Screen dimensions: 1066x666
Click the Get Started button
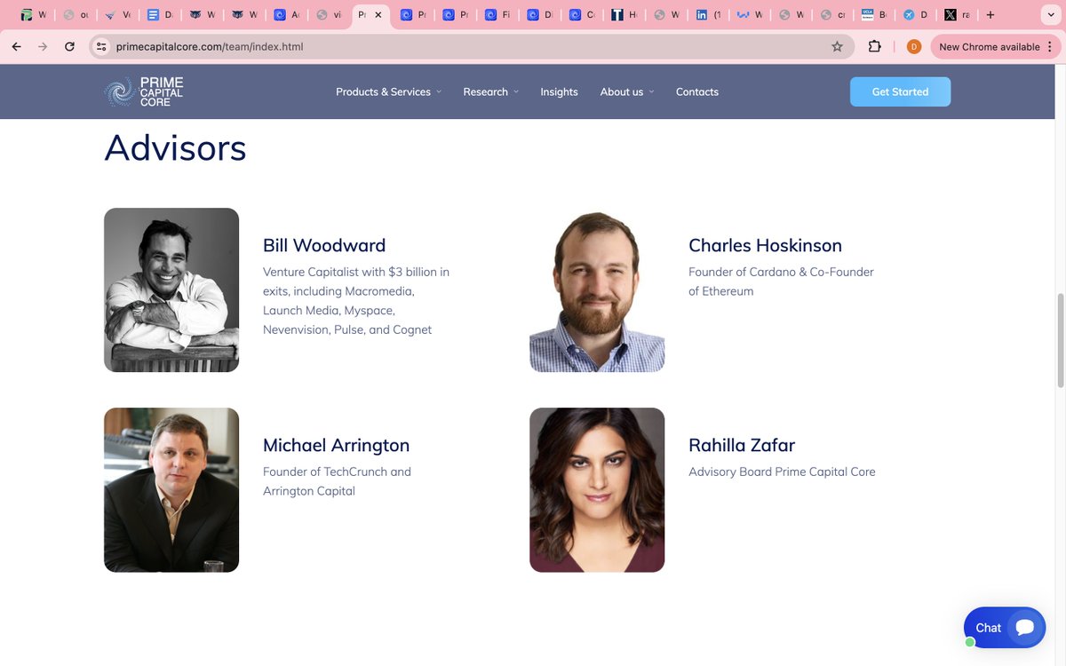click(x=900, y=91)
